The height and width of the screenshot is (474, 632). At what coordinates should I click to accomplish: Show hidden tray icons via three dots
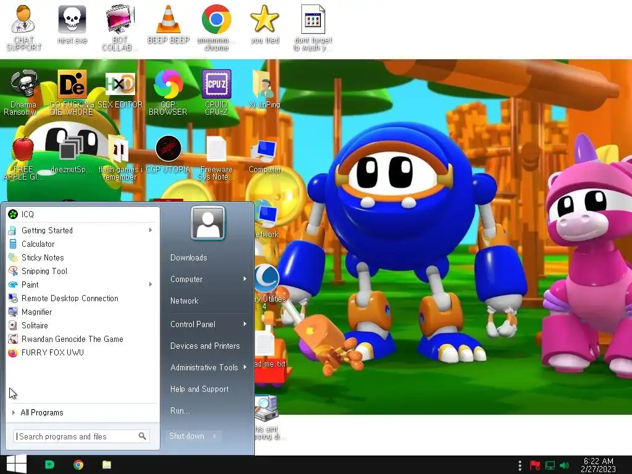click(520, 465)
